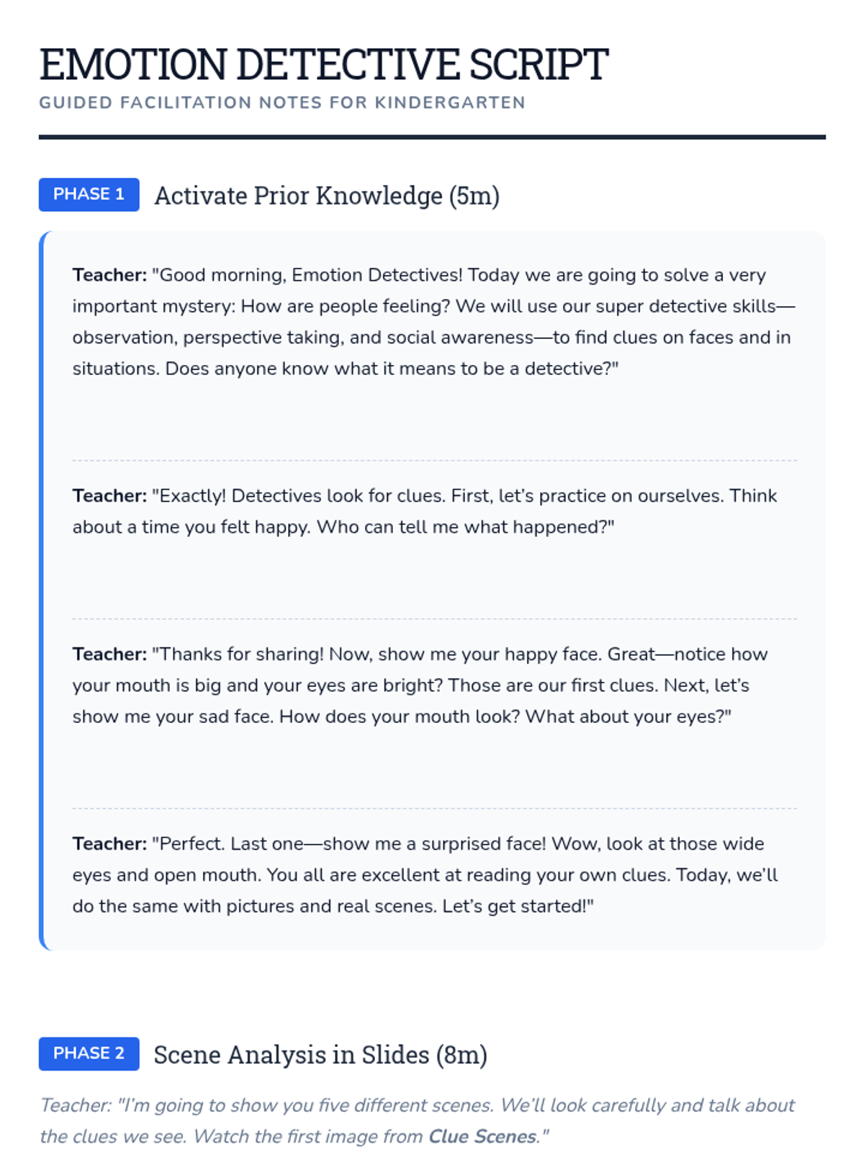
Task: Click the Activate Prior Knowledge heading
Action: click(x=327, y=195)
